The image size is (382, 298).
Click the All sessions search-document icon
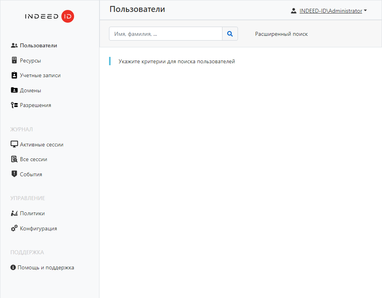[14, 160]
